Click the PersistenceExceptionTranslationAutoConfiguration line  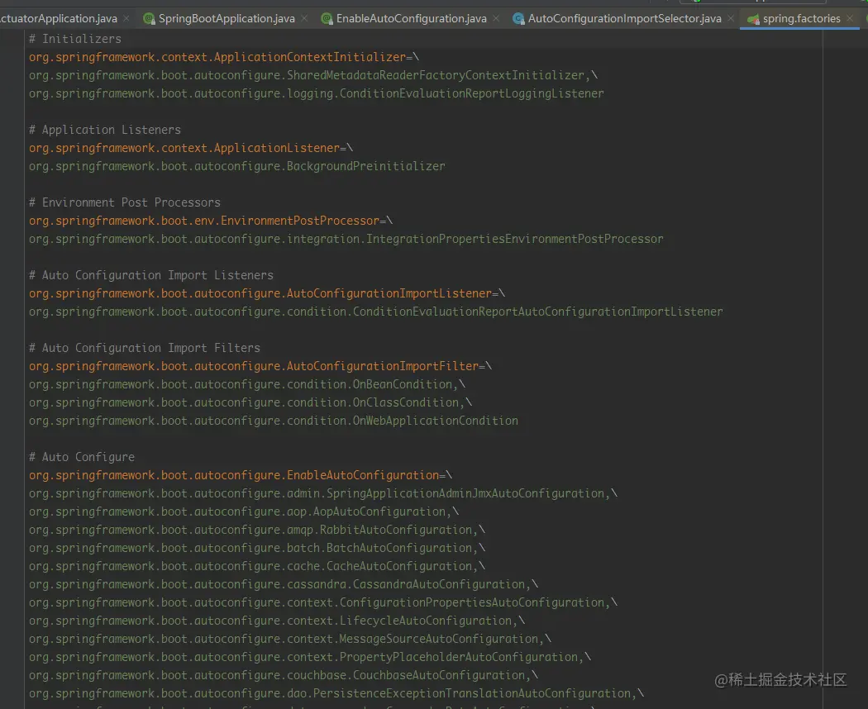pyautogui.click(x=336, y=693)
